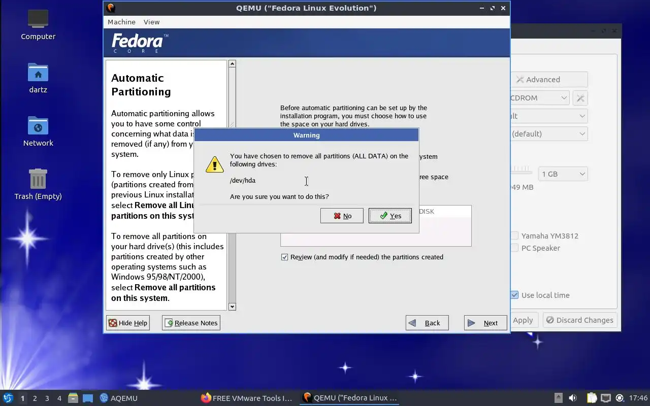Click Discard Changes in AQEMU window
Screen dimensions: 650x406
point(580,320)
